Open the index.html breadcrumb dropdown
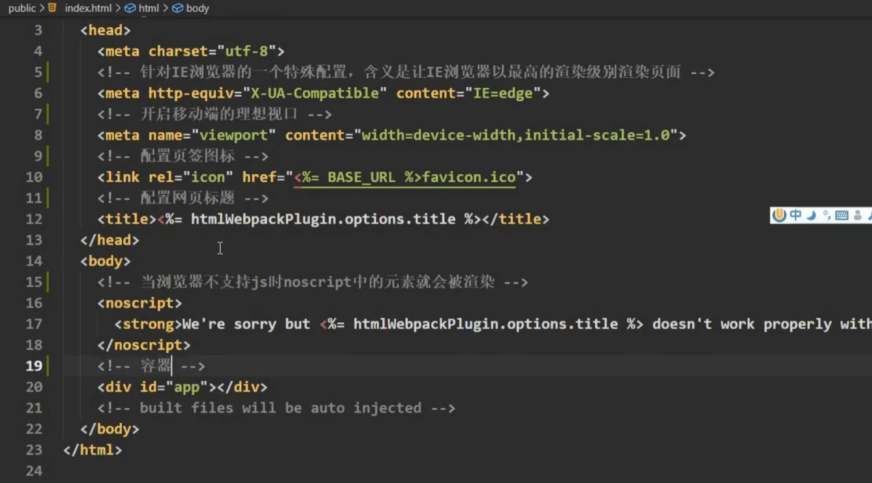This screenshot has width=872, height=483. 88,8
